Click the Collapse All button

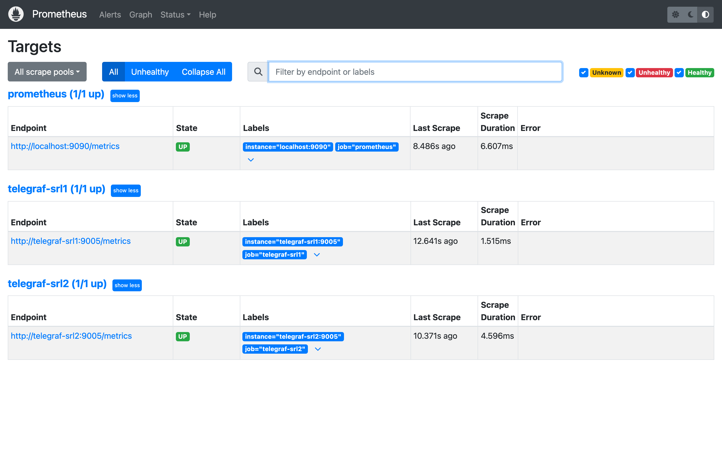click(x=203, y=72)
